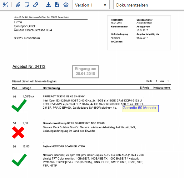
Task: Click the address line 83026 Rosenheim
Action: click(27, 38)
